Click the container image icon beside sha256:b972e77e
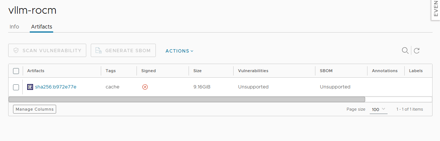The image size is (440, 141). click(x=30, y=87)
